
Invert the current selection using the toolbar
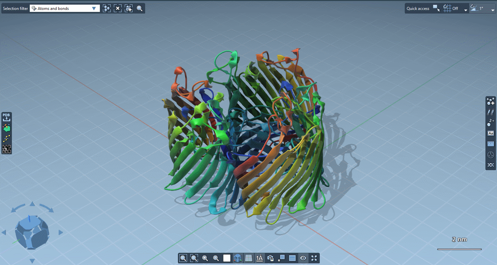coord(129,8)
